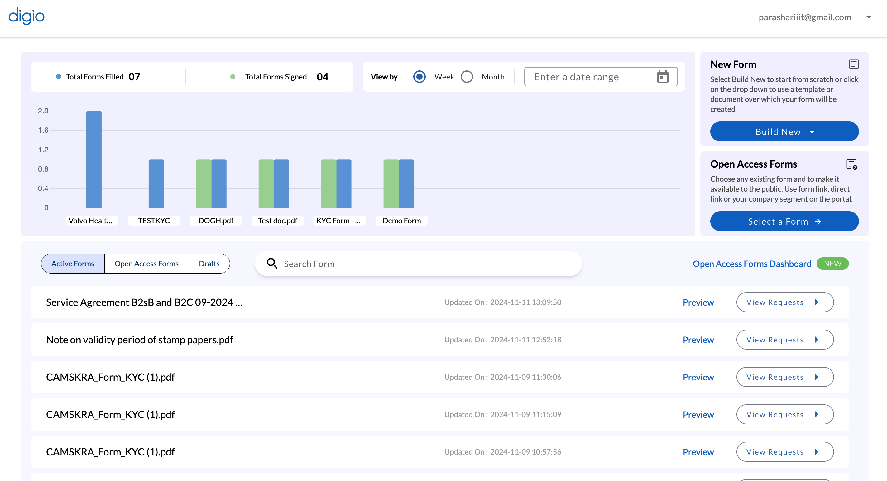Select the Week radio button
The image size is (887, 481).
[419, 77]
